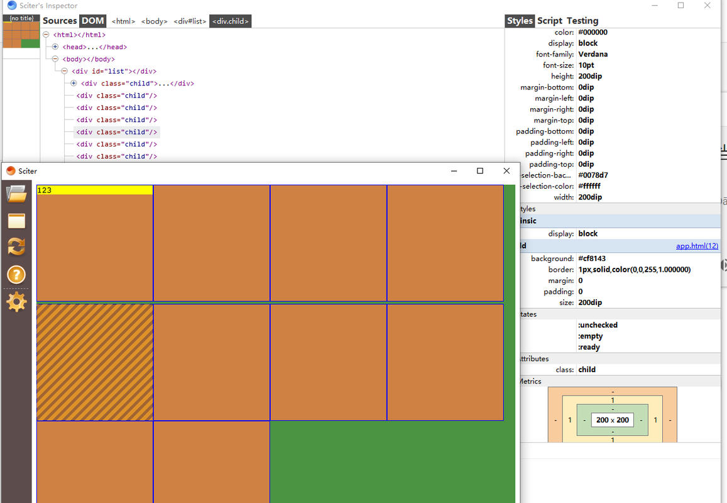Open the Styles tab

(x=520, y=21)
